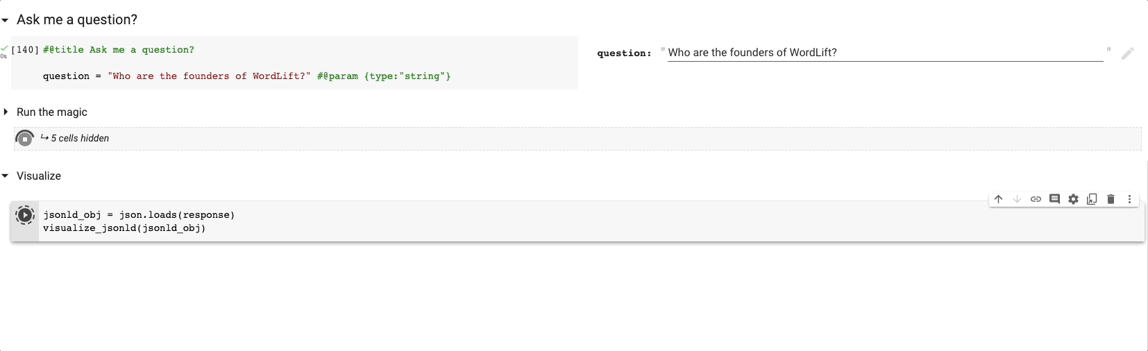Delete the Visualize cell with the trash icon
Image resolution: width=1148 pixels, height=351 pixels.
click(1111, 199)
